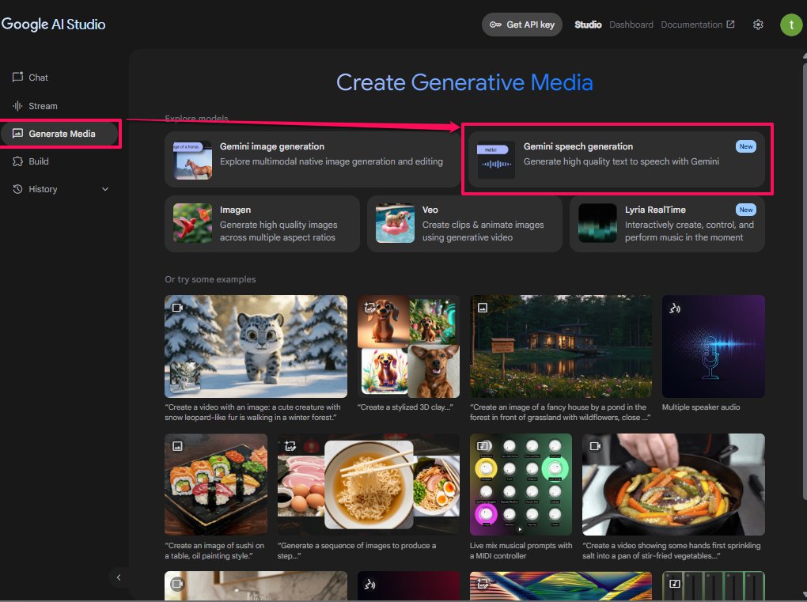Click the hummingbird thumbnail for Imagen
807x602 pixels.
coord(192,223)
